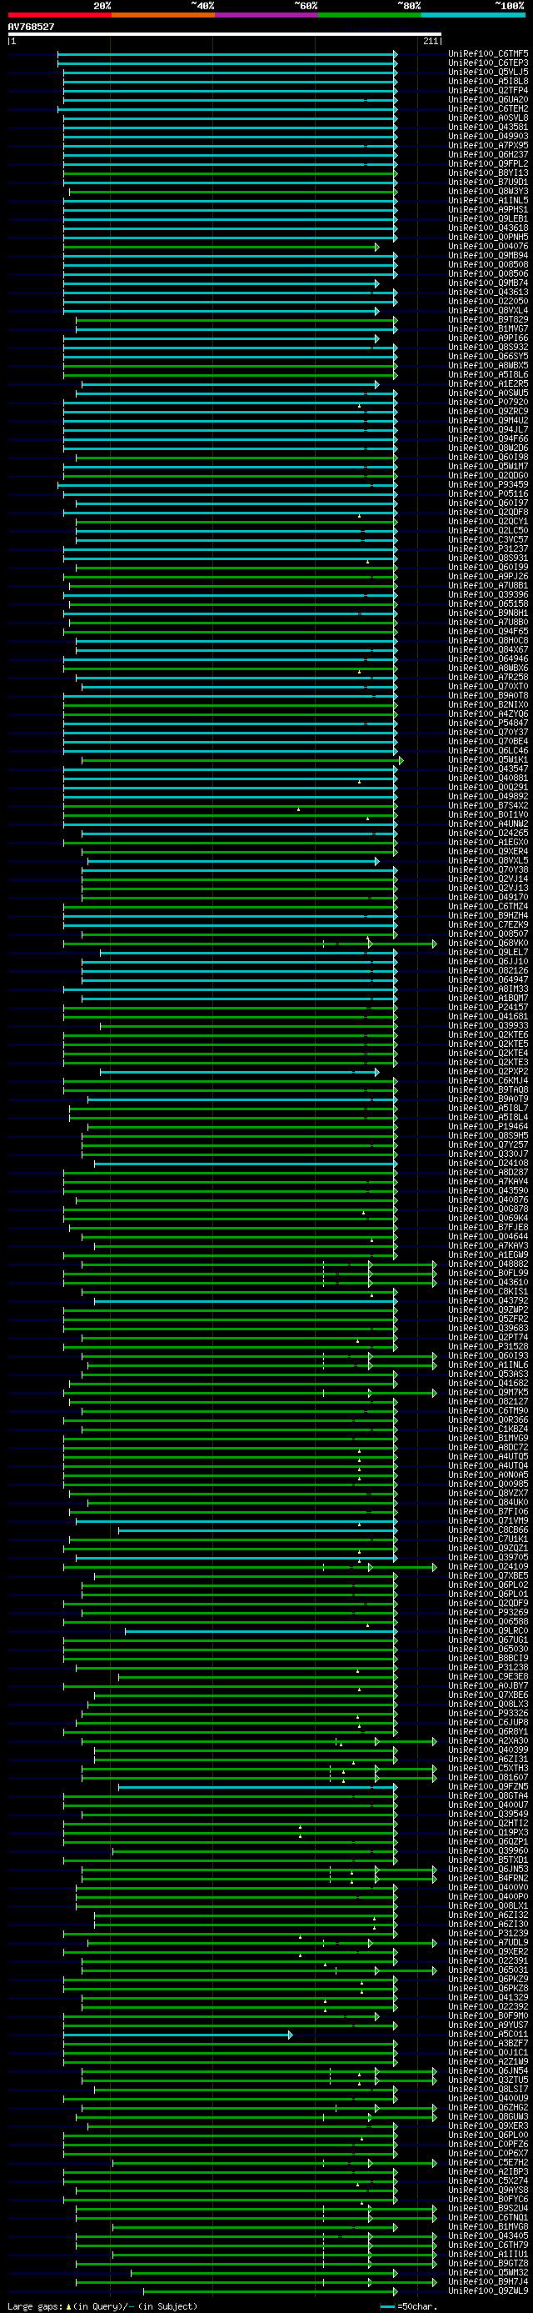Select the UniRef100_B9A0T9 label
533x2313 pixels.
point(488,1098)
